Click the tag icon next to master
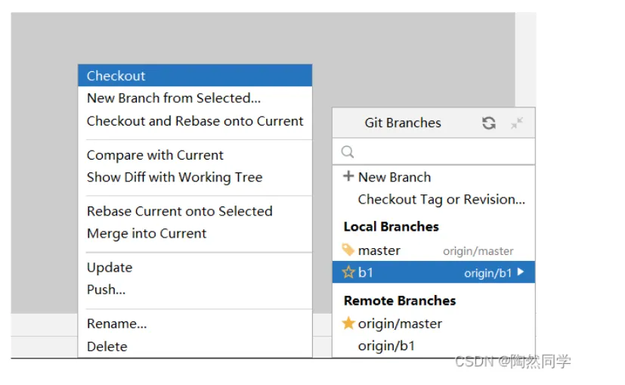Screen dimensions: 625x385 pyautogui.click(x=348, y=250)
